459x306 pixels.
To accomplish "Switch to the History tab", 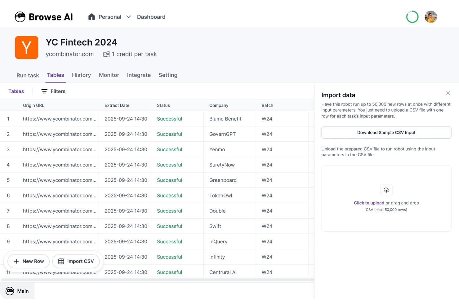I will [x=81, y=75].
